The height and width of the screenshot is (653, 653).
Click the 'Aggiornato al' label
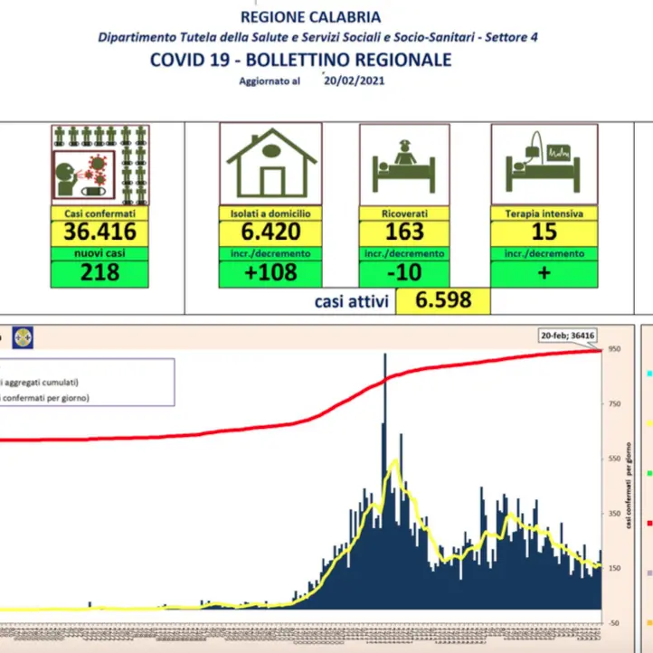click(270, 81)
